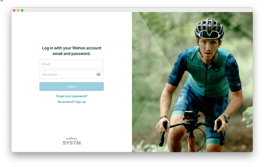Follow the Sign up link

click(x=81, y=102)
